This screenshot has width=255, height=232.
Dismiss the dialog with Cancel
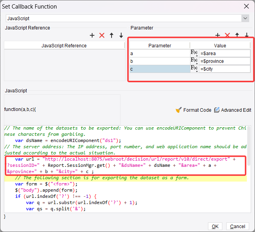[x=238, y=226]
